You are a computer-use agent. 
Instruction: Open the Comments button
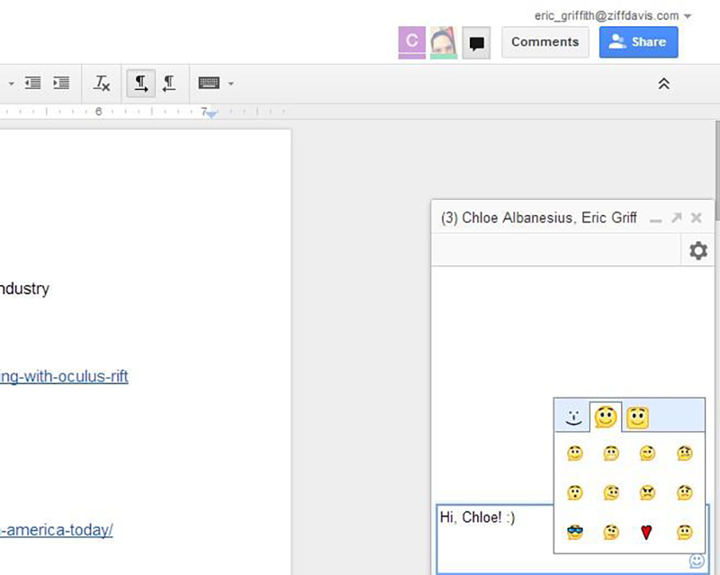click(x=544, y=42)
